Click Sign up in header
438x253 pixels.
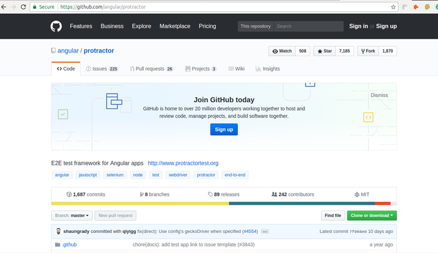(x=386, y=26)
